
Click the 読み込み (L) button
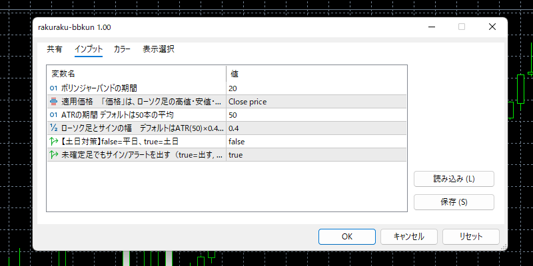click(454, 179)
